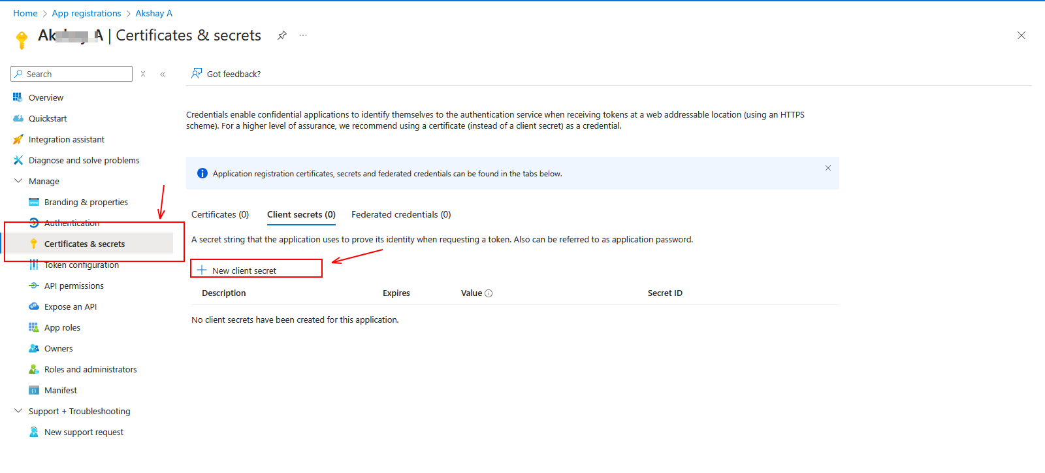
Task: Click the yellow key icon beside page title
Action: tap(22, 40)
